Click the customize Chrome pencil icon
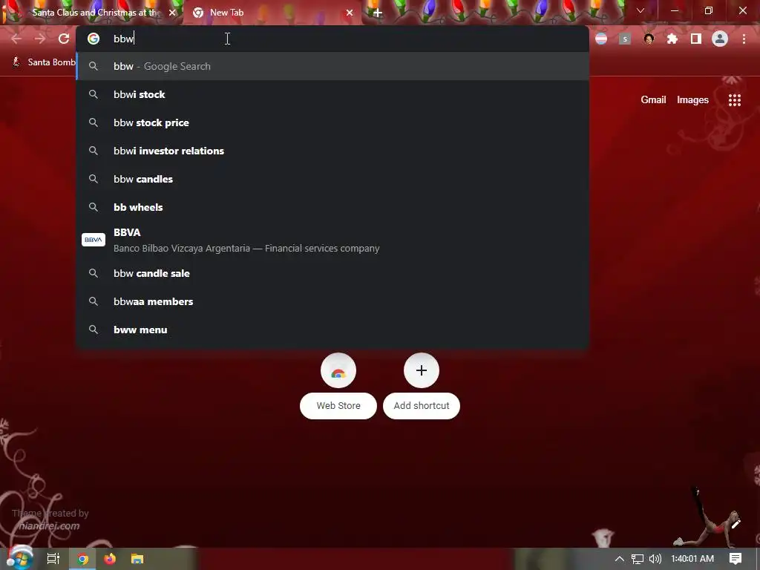This screenshot has width=760, height=570. click(736, 524)
